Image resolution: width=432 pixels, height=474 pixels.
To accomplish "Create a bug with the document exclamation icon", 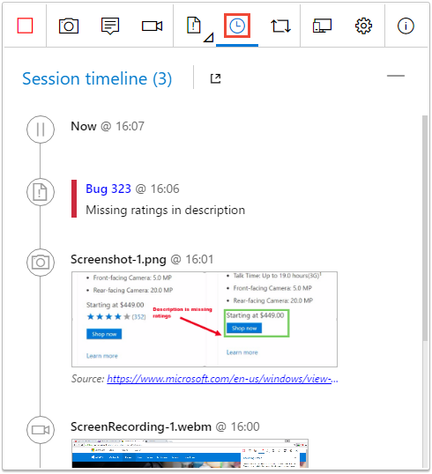I will click(194, 26).
